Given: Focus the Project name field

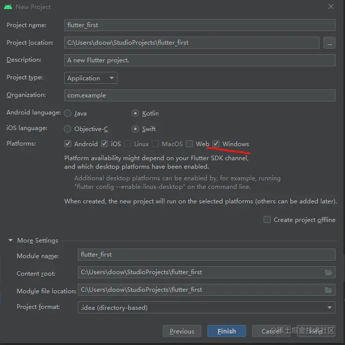Looking at the screenshot, I should pos(199,25).
